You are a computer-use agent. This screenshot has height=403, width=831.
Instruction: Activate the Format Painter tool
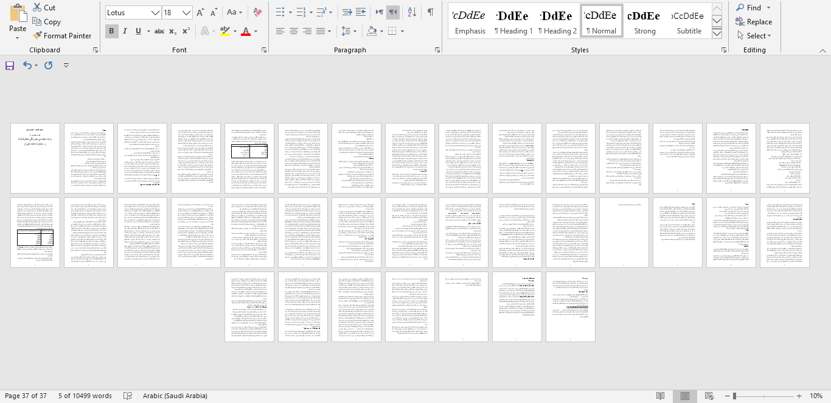pos(62,36)
